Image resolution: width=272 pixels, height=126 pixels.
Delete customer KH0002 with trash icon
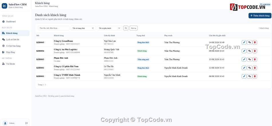click(x=255, y=68)
